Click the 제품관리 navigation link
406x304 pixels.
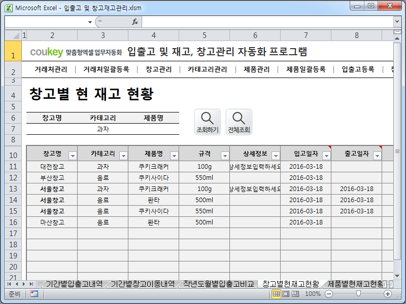[x=257, y=69]
